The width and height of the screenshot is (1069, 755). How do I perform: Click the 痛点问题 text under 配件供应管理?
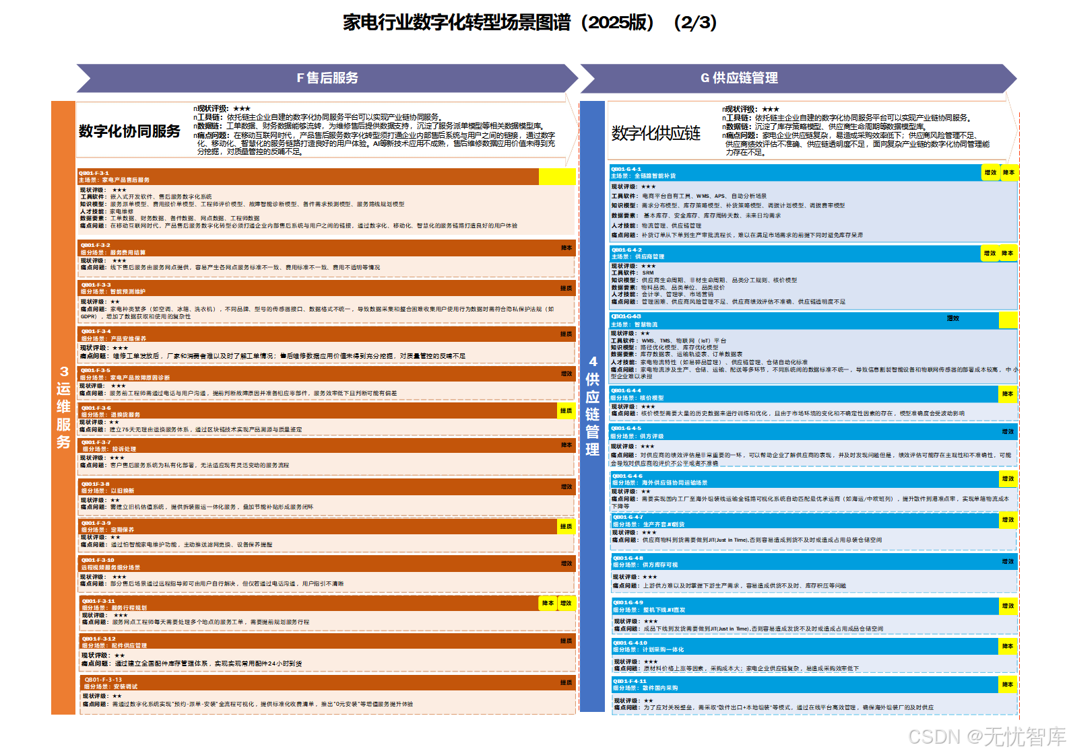click(192, 663)
